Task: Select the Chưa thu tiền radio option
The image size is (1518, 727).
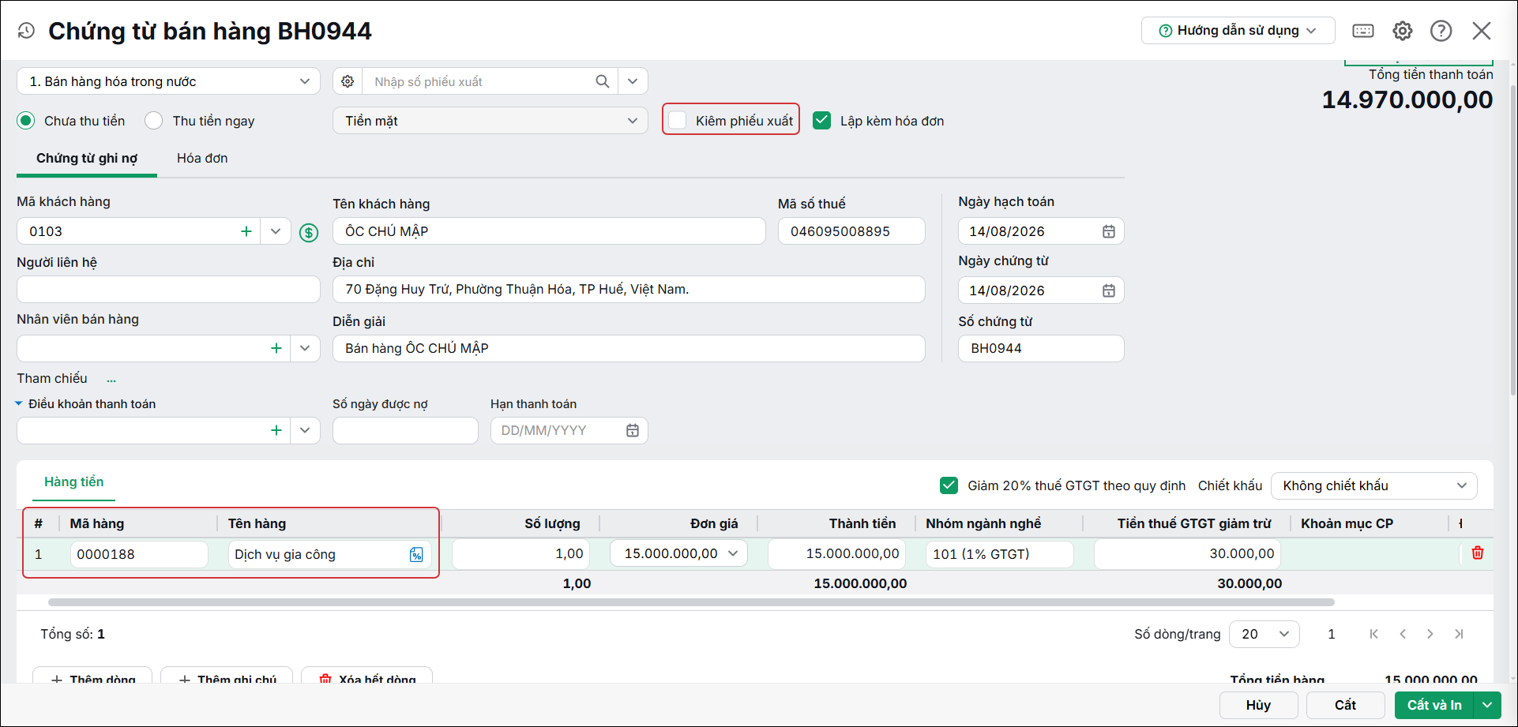Action: (26, 121)
